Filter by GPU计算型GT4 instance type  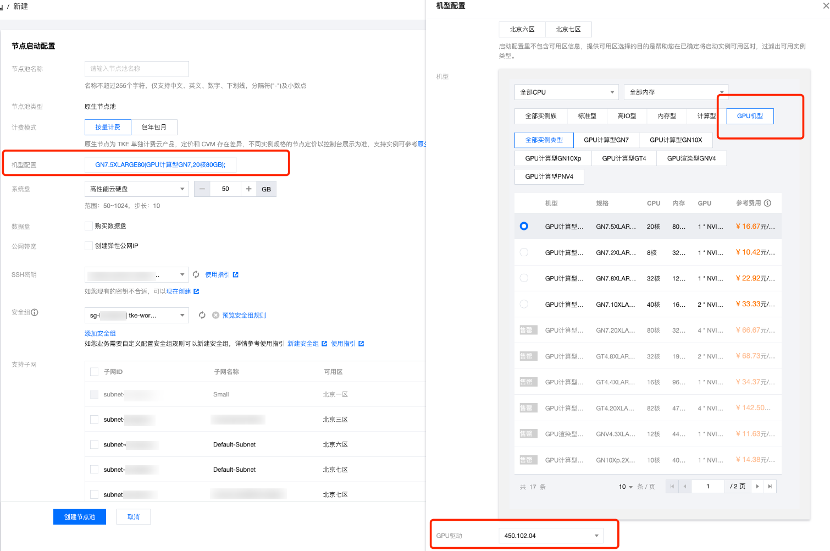624,158
